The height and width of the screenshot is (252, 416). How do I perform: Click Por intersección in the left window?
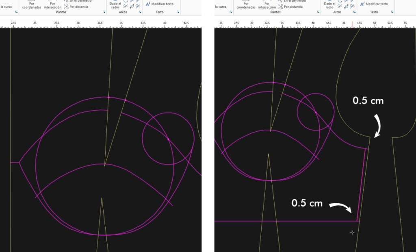coord(52,5)
